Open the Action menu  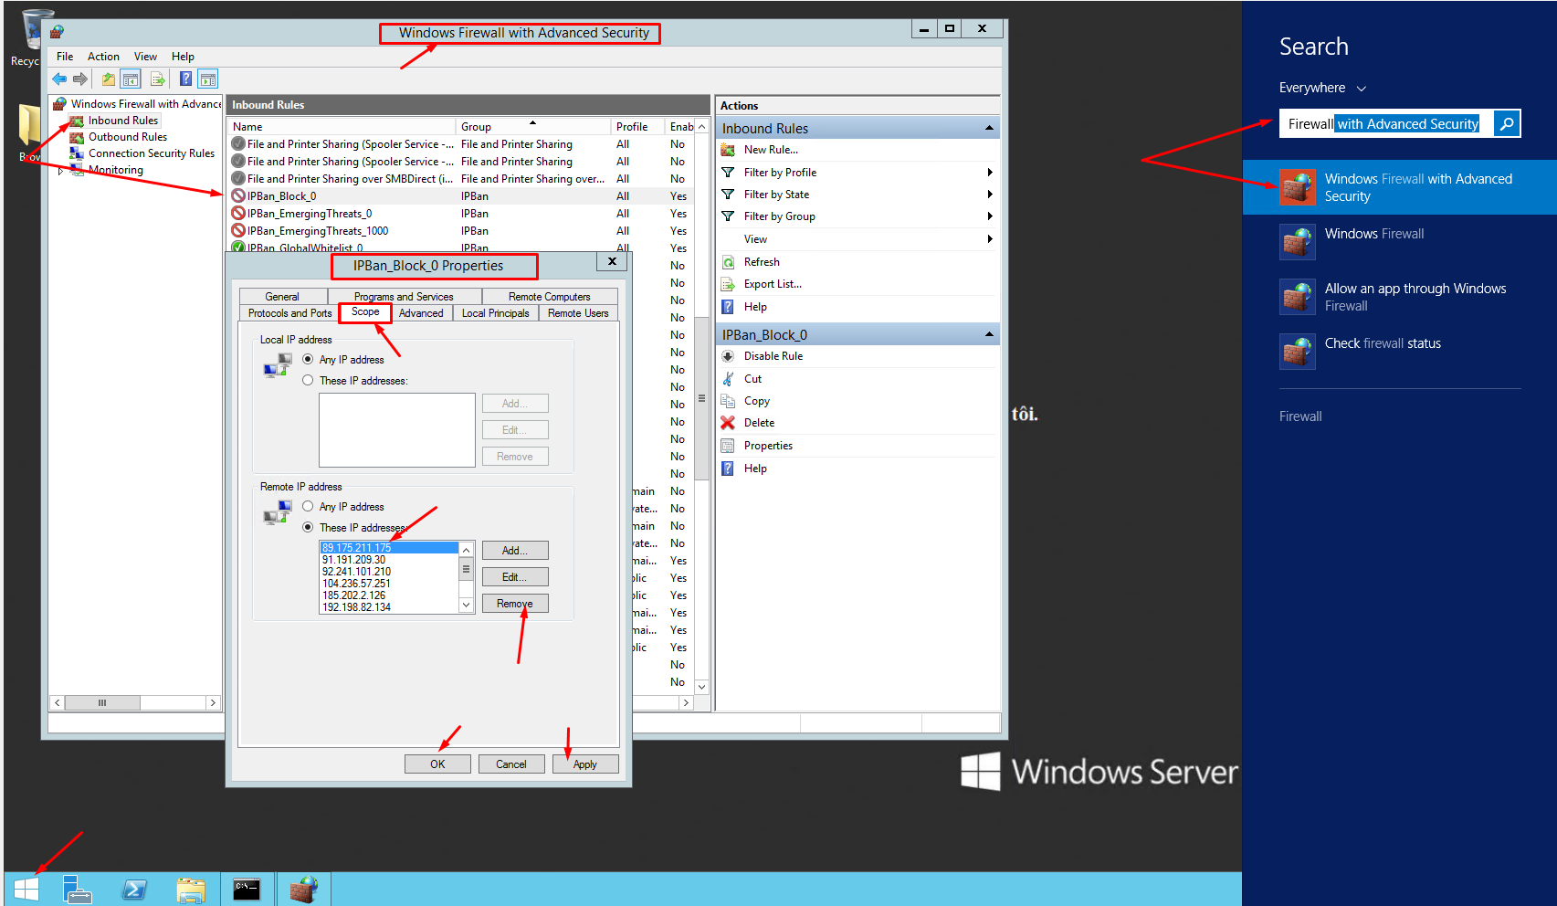pyautogui.click(x=103, y=57)
